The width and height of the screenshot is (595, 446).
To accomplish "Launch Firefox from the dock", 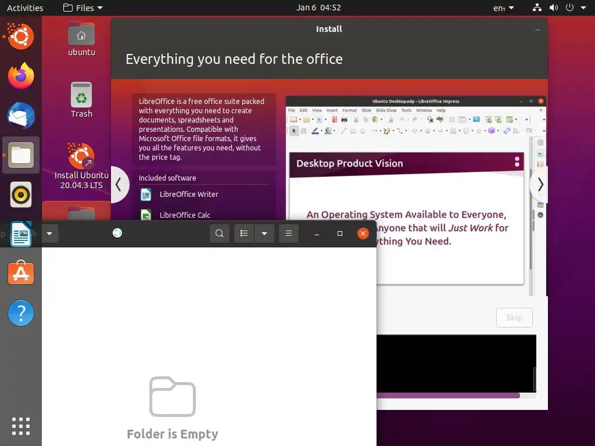I will [21, 76].
